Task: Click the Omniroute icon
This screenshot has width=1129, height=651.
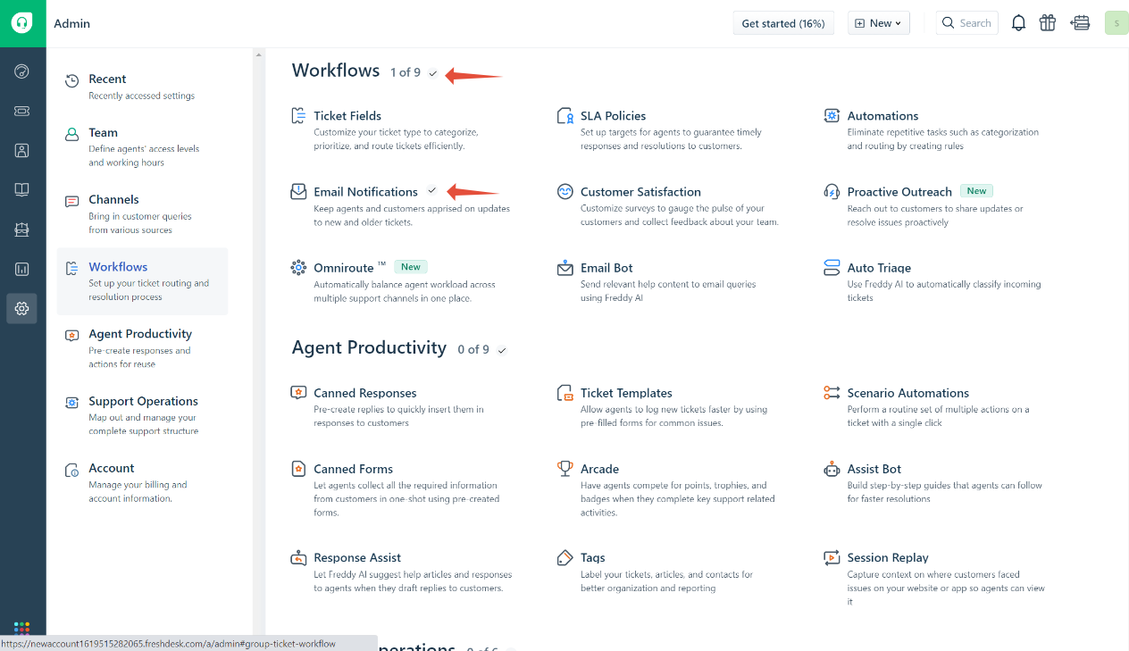Action: click(299, 268)
